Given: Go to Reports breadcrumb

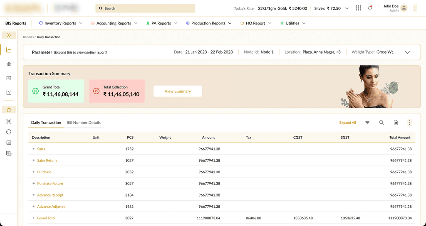Looking at the screenshot, I should coord(28,37).
